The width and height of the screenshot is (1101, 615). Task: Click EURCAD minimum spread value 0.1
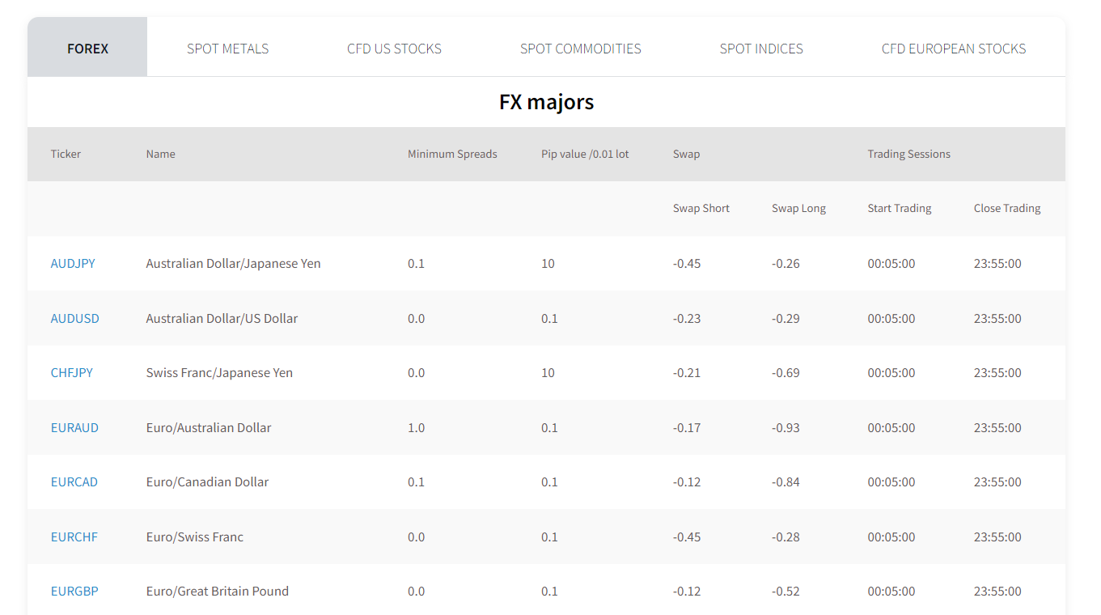416,482
